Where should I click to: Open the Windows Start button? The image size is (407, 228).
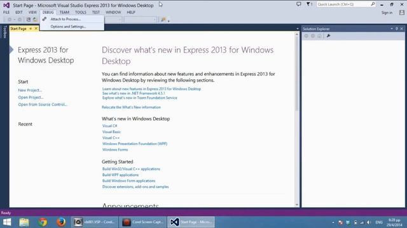point(7,222)
